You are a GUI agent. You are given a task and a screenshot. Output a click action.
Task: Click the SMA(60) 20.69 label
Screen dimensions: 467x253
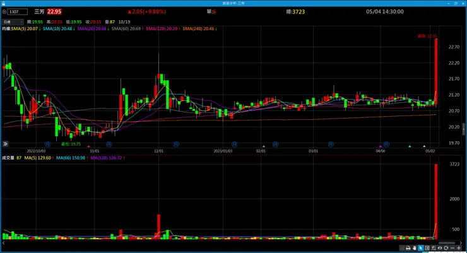point(127,29)
